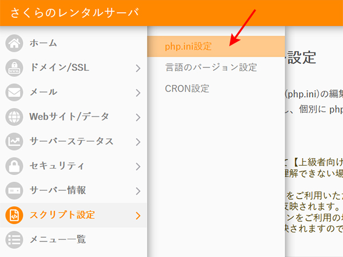The image size is (343, 257).
Task: Open ホーム menu label
Action: (x=43, y=43)
